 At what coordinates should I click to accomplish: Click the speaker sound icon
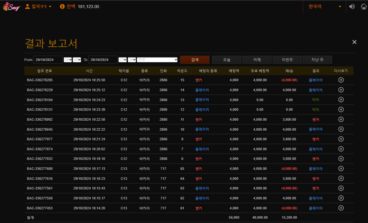tap(352, 7)
